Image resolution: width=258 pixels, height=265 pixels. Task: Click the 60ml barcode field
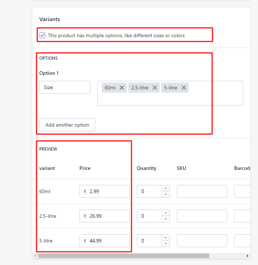[x=243, y=191]
